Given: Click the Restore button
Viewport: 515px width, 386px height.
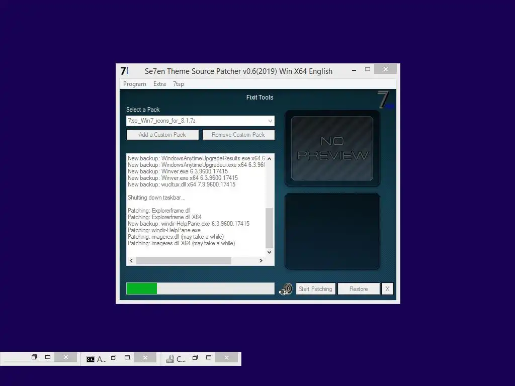Looking at the screenshot, I should pos(359,289).
